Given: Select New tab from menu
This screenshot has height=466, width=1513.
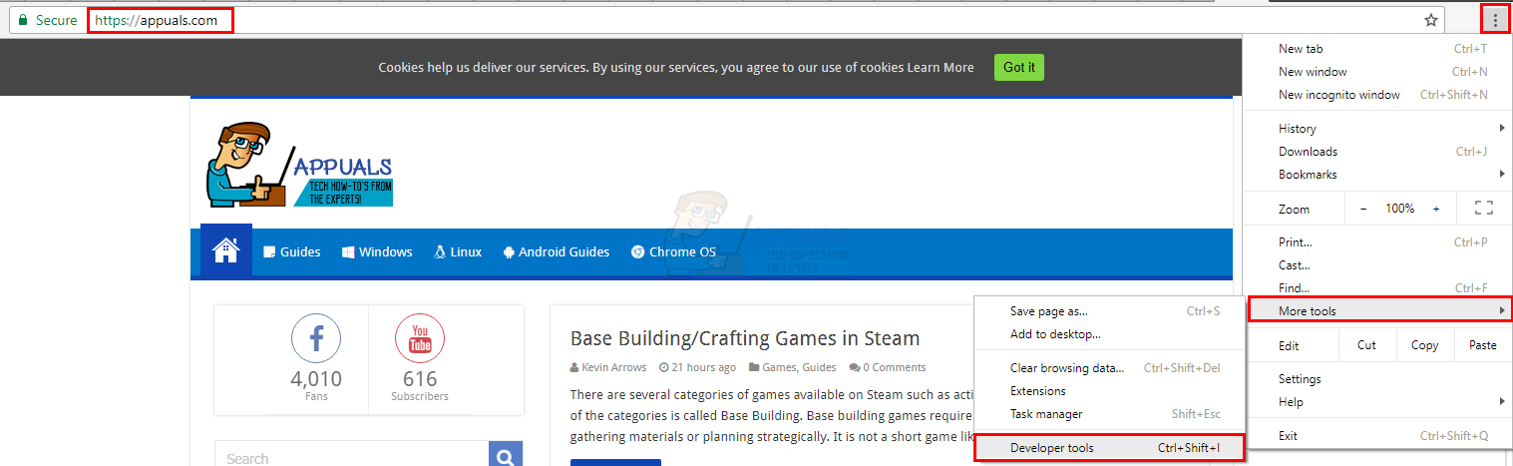Looking at the screenshot, I should [x=1377, y=48].
